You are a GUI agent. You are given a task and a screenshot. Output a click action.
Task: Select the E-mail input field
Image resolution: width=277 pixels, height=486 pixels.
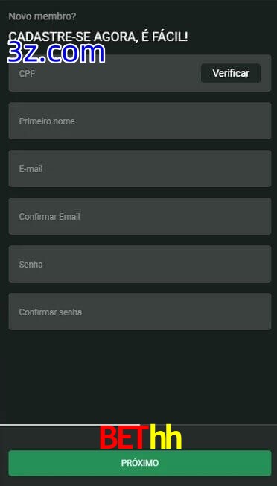click(x=140, y=168)
